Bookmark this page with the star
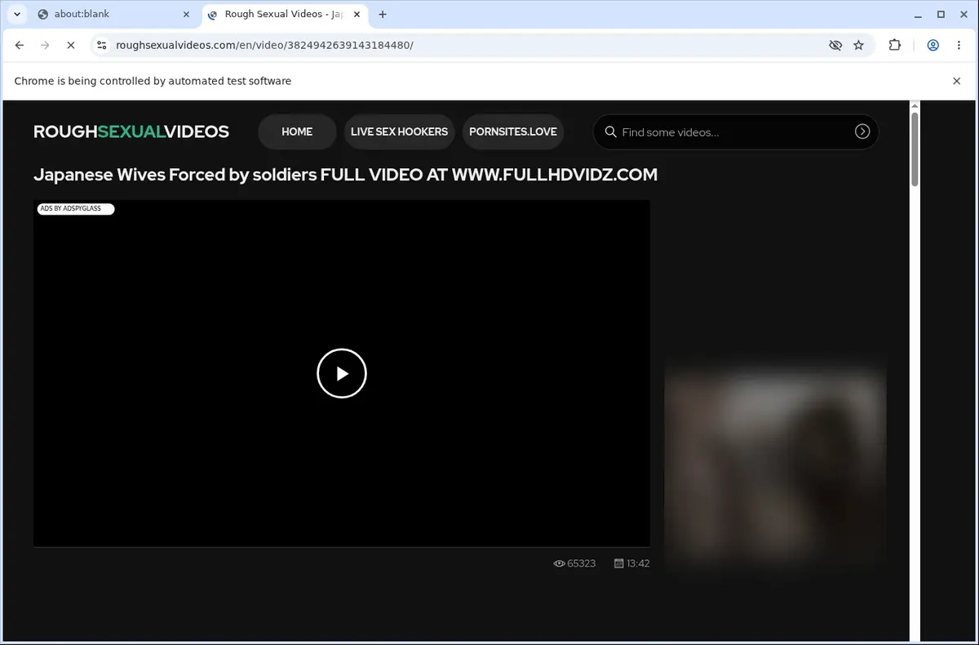This screenshot has width=979, height=645. [858, 46]
